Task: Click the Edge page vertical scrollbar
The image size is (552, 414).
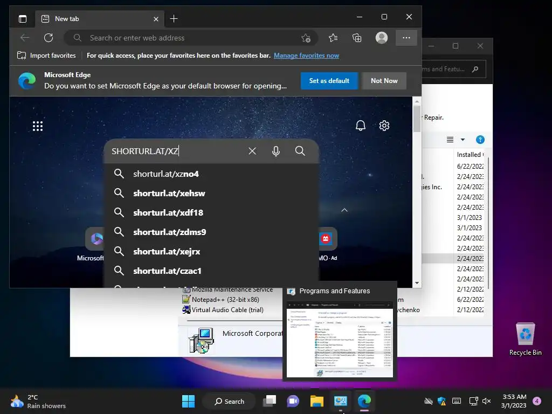Action: point(417,118)
